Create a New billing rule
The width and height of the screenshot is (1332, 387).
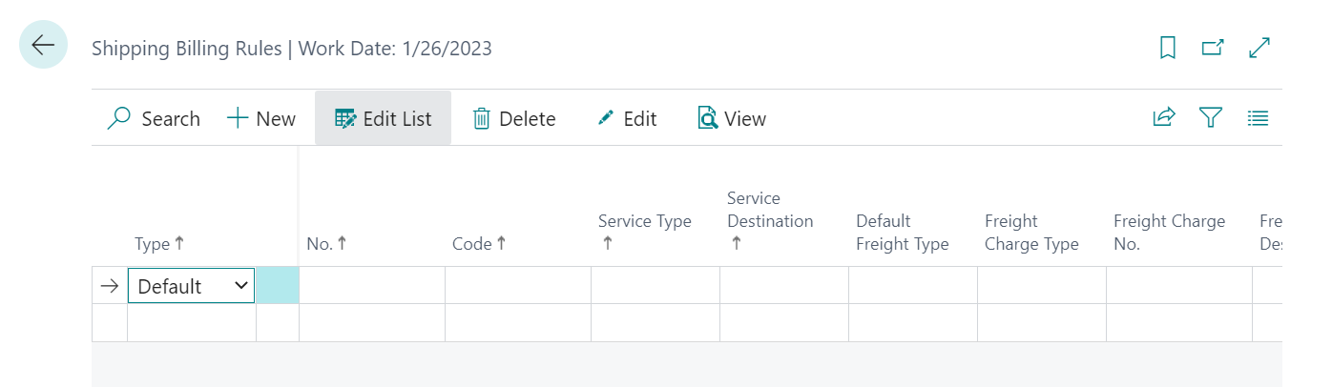click(x=261, y=119)
